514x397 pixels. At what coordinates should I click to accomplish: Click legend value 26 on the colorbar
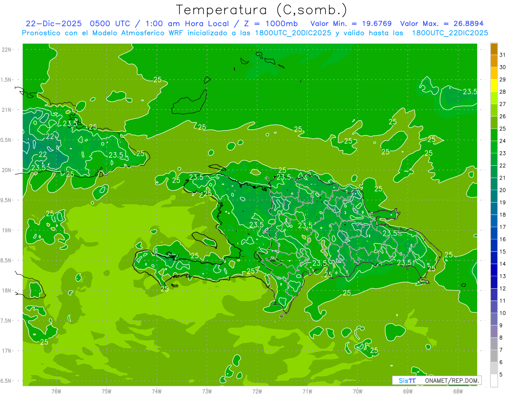tap(503, 116)
